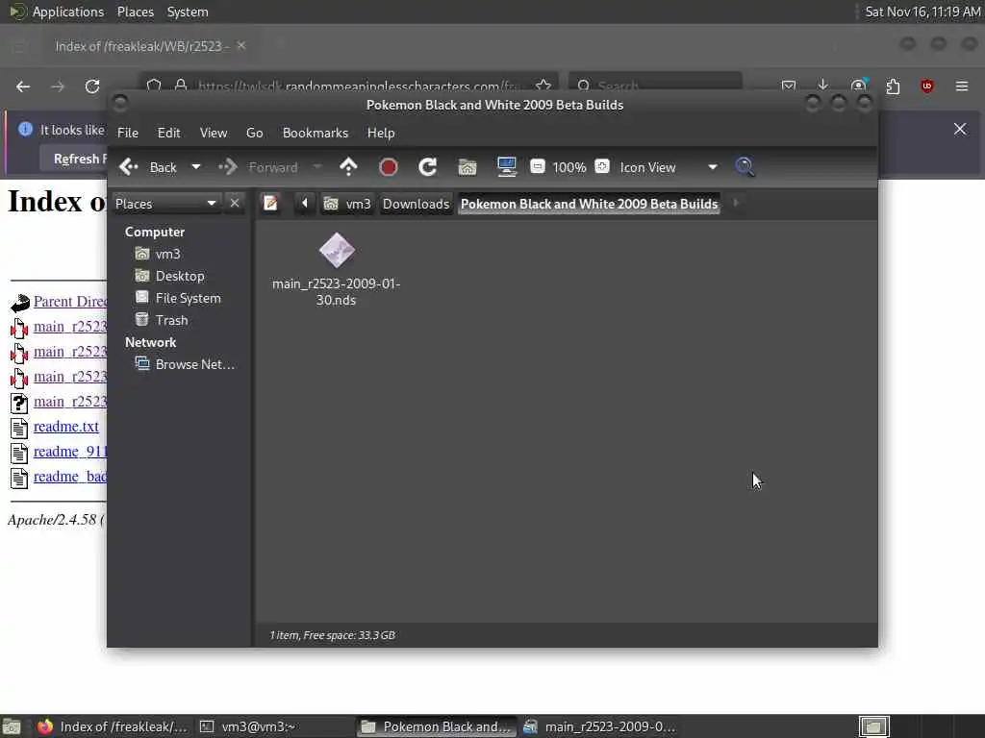Viewport: 985px width, 738px height.
Task: Open the Back history dropdown arrow
Action: tap(196, 167)
